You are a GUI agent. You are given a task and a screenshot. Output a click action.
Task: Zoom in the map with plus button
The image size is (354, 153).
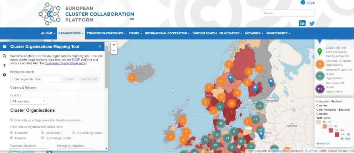114,45
